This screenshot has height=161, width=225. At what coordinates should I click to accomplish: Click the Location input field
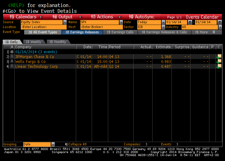pyautogui.click(x=44, y=27)
